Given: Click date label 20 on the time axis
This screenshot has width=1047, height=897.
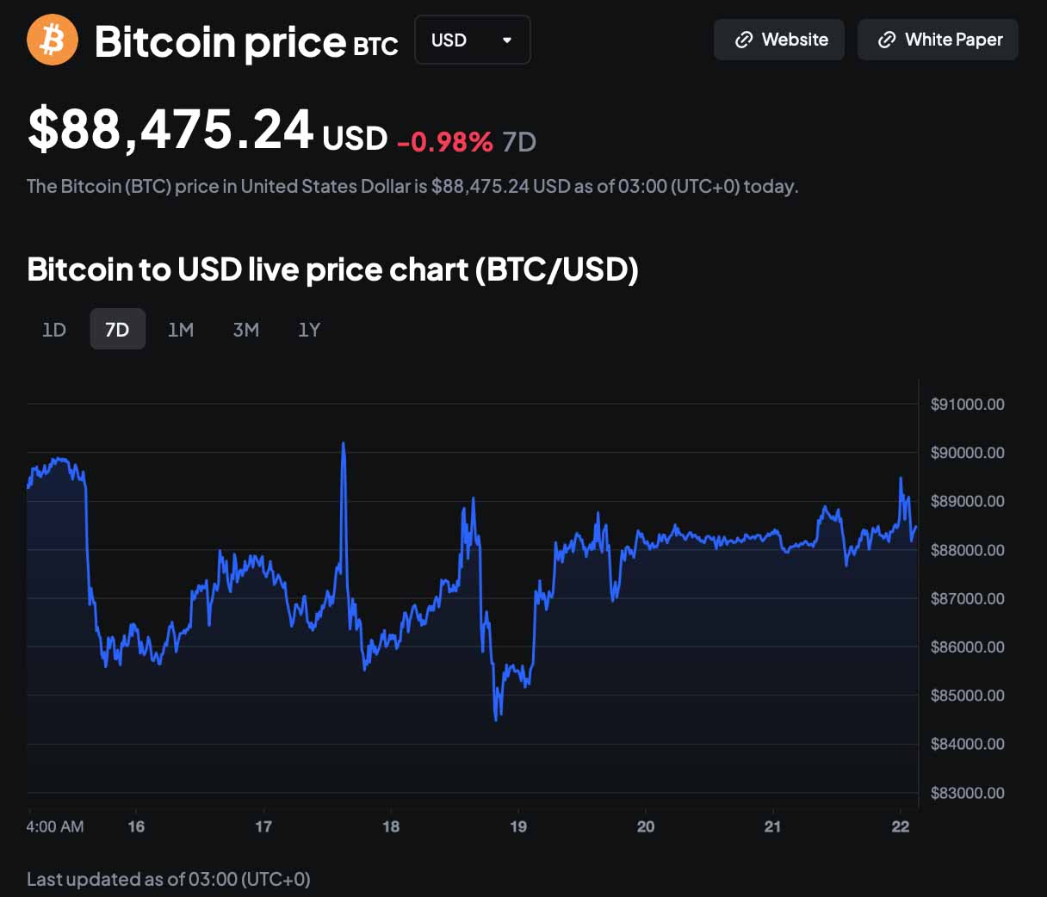Looking at the screenshot, I should tap(646, 826).
